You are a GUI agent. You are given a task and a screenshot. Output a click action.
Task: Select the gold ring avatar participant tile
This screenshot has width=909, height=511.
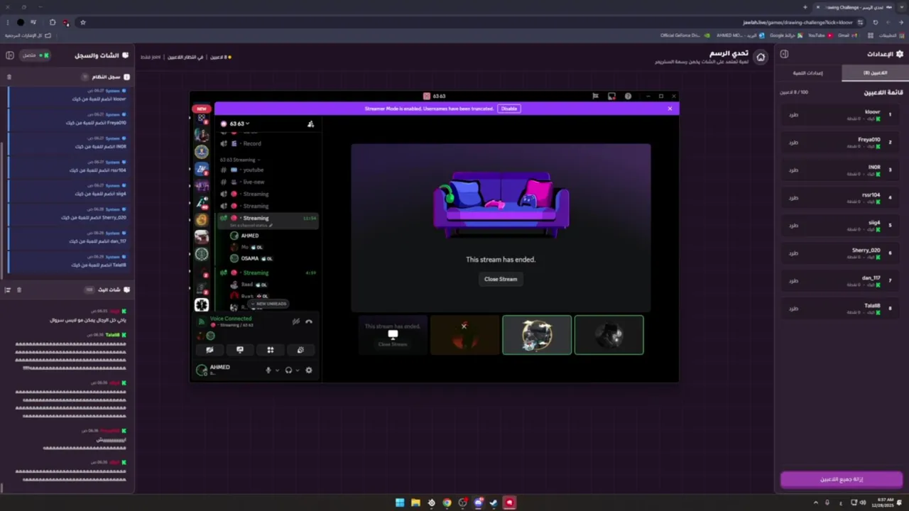(x=537, y=335)
